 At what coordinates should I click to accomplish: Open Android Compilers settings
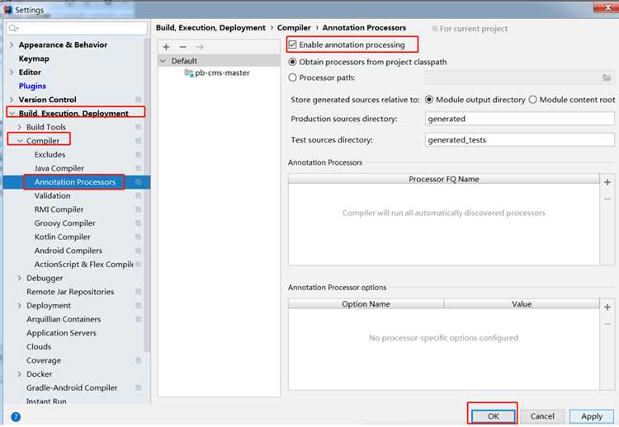click(x=68, y=251)
